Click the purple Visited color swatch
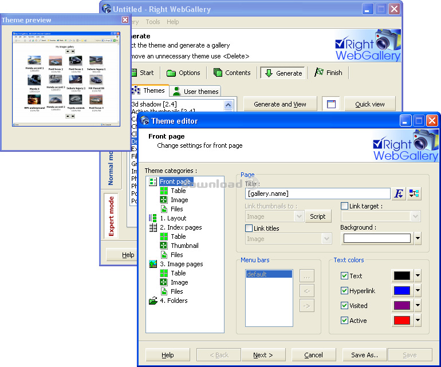Image resolution: width=441 pixels, height=367 pixels. (x=402, y=306)
